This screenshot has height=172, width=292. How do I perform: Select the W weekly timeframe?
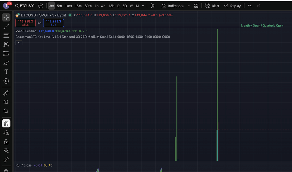pyautogui.click(x=131, y=6)
